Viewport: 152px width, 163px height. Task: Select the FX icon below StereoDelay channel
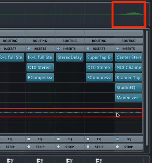[70, 161]
